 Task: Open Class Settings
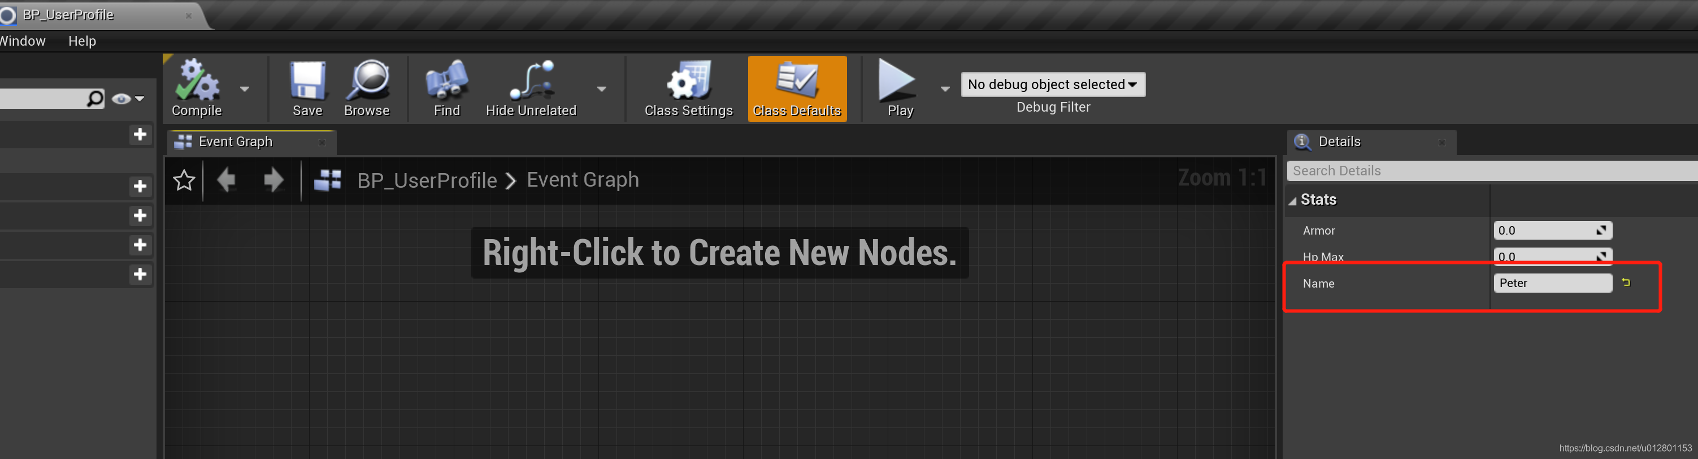coord(688,88)
